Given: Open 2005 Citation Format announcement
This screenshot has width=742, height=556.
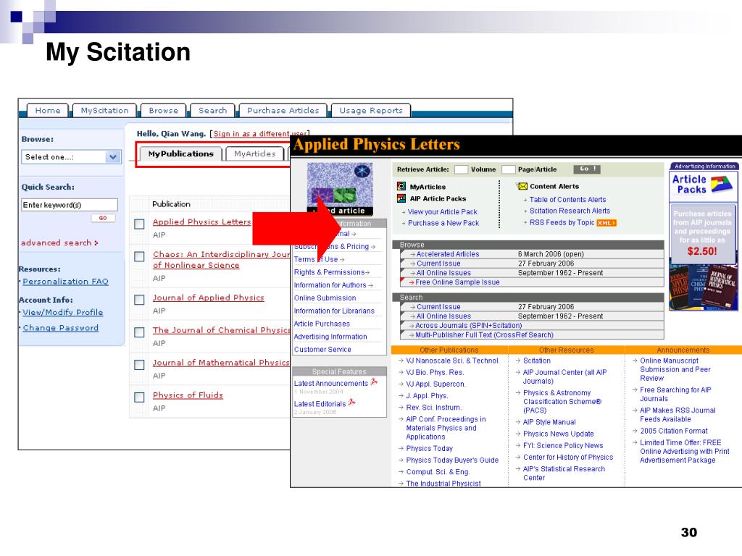Looking at the screenshot, I should click(674, 431).
